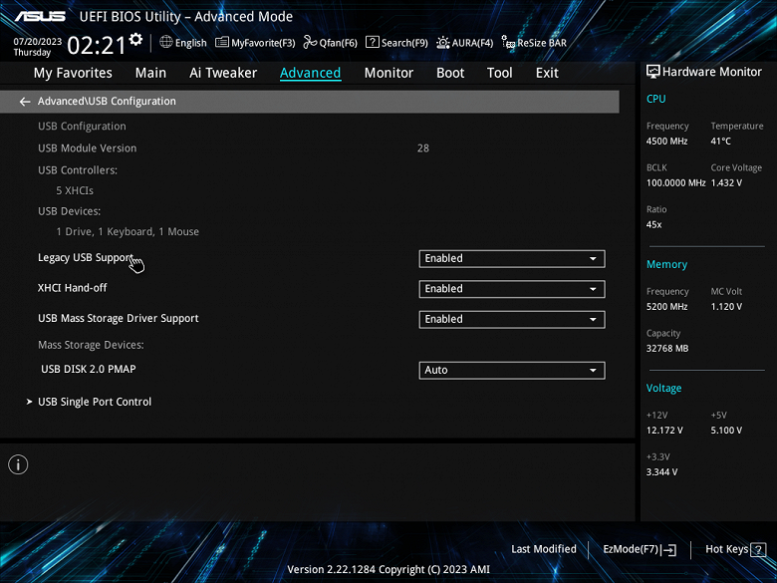
Task: Switch to EzMode(F7)
Action: pos(640,549)
